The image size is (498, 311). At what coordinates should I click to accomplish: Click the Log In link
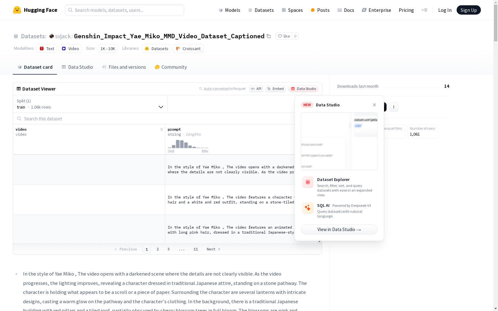click(x=445, y=10)
